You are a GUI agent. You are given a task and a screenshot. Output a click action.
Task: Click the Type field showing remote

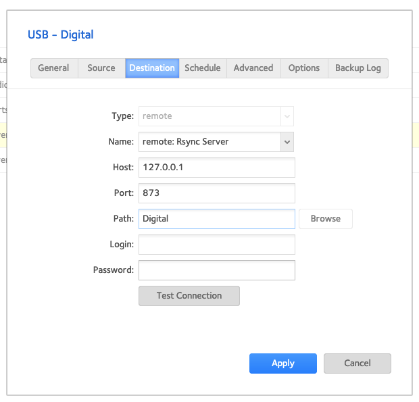click(209, 116)
